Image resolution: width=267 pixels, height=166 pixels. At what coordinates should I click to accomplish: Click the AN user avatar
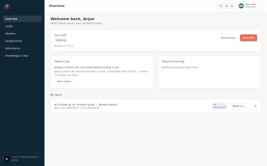(241, 6)
